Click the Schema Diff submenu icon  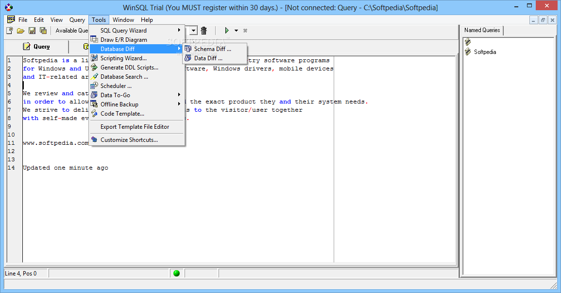188,49
